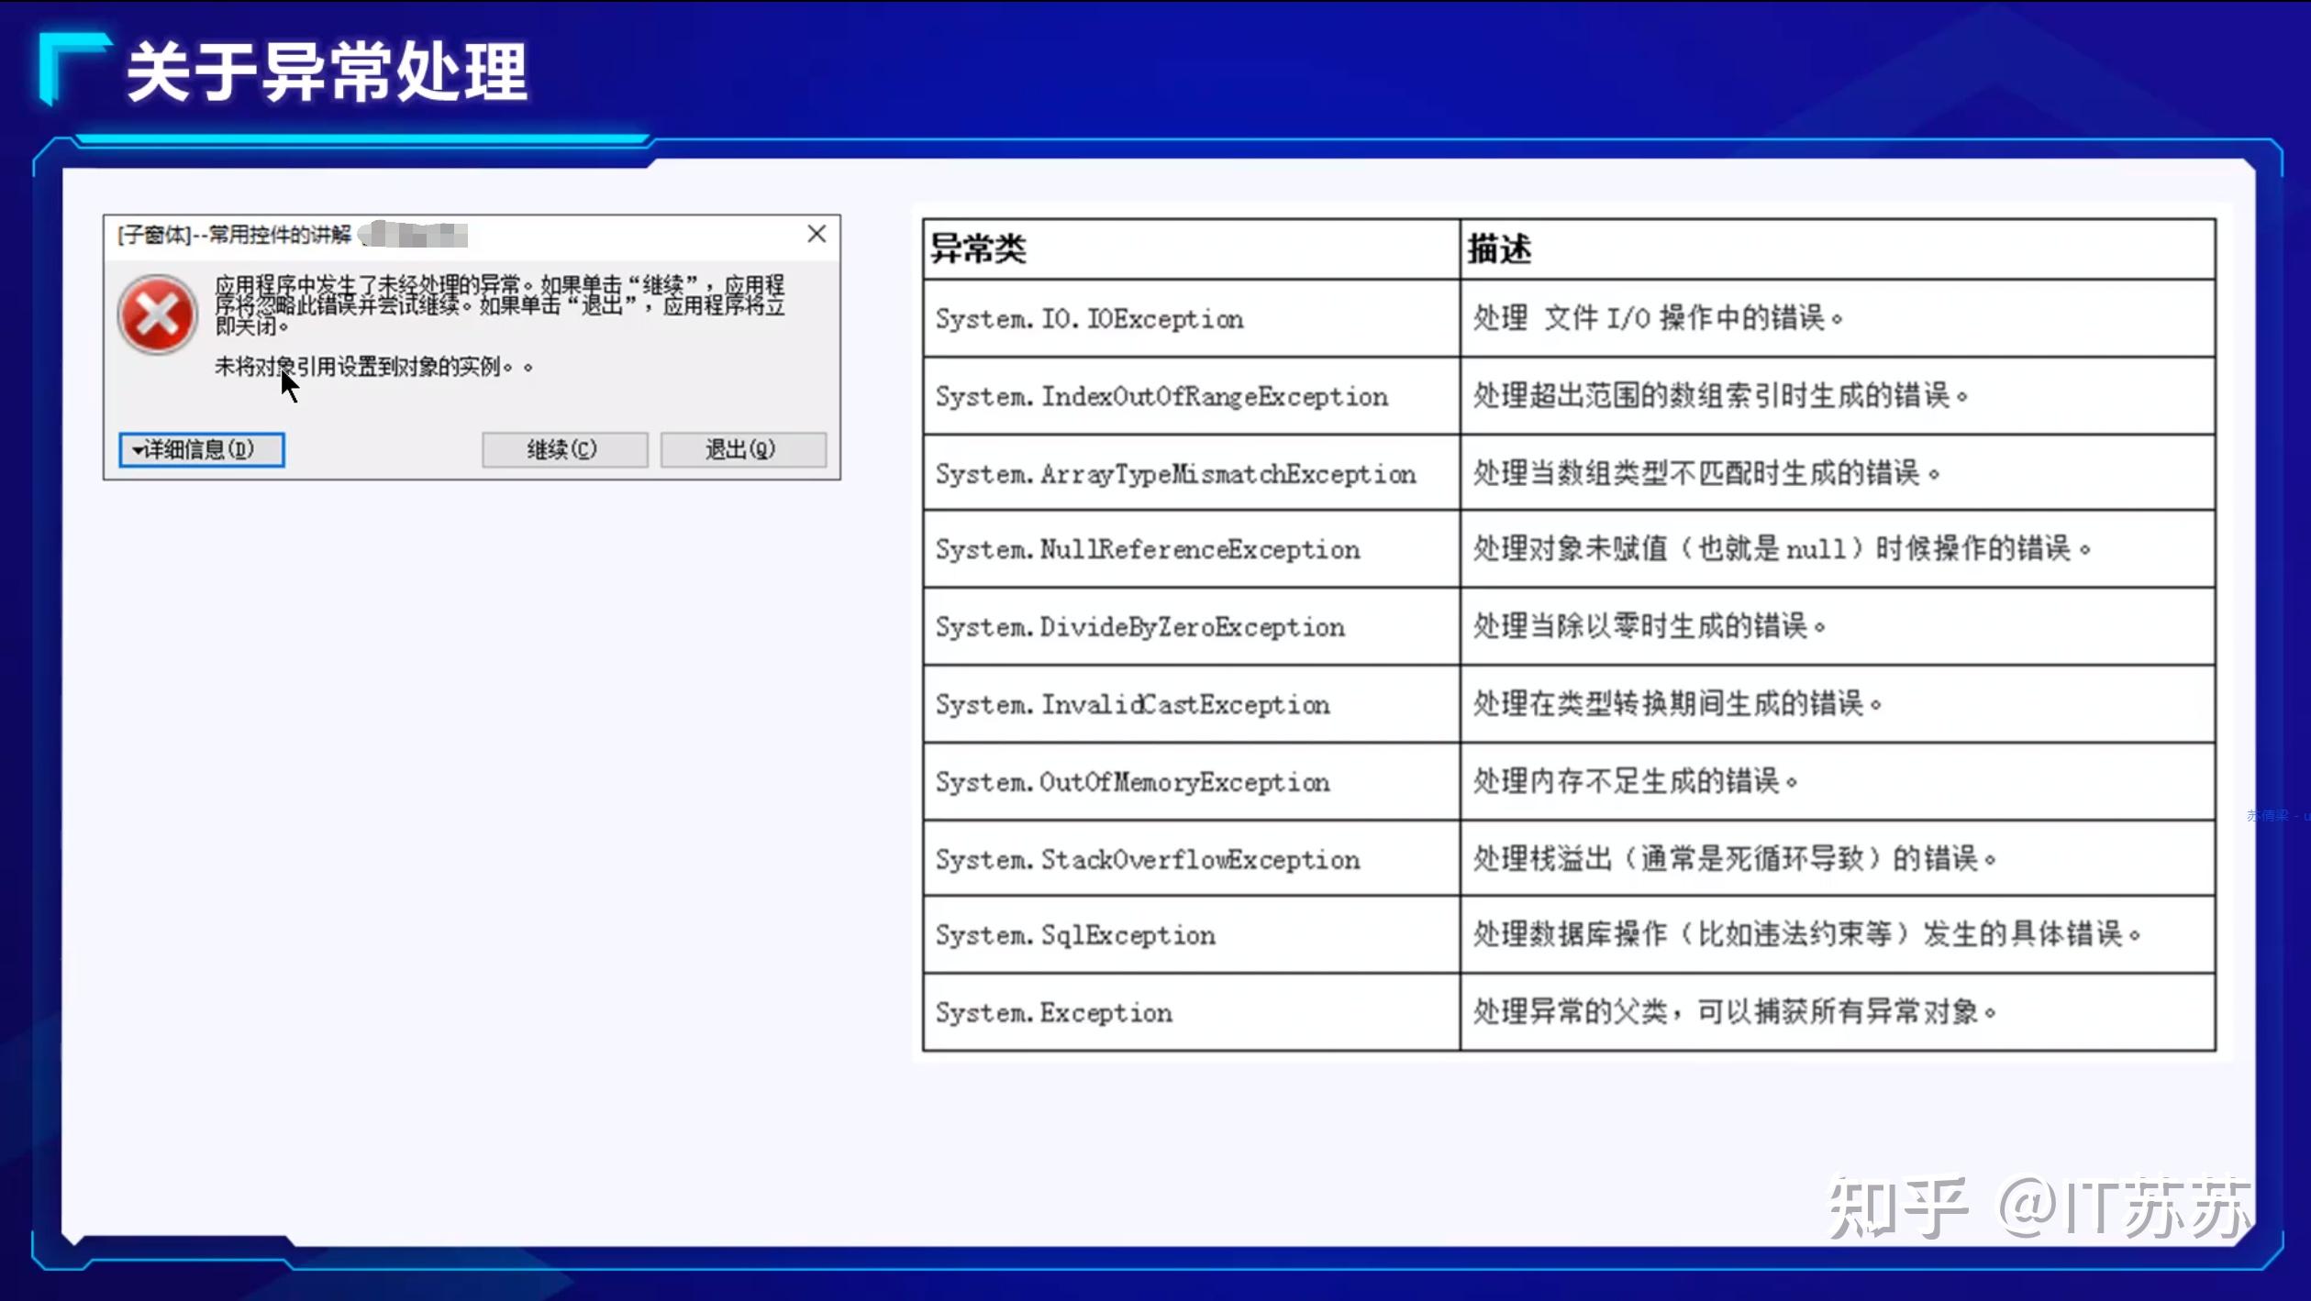This screenshot has width=2311, height=1301.
Task: Select the System.ArrayTypeMismatchException table row
Action: (1174, 475)
